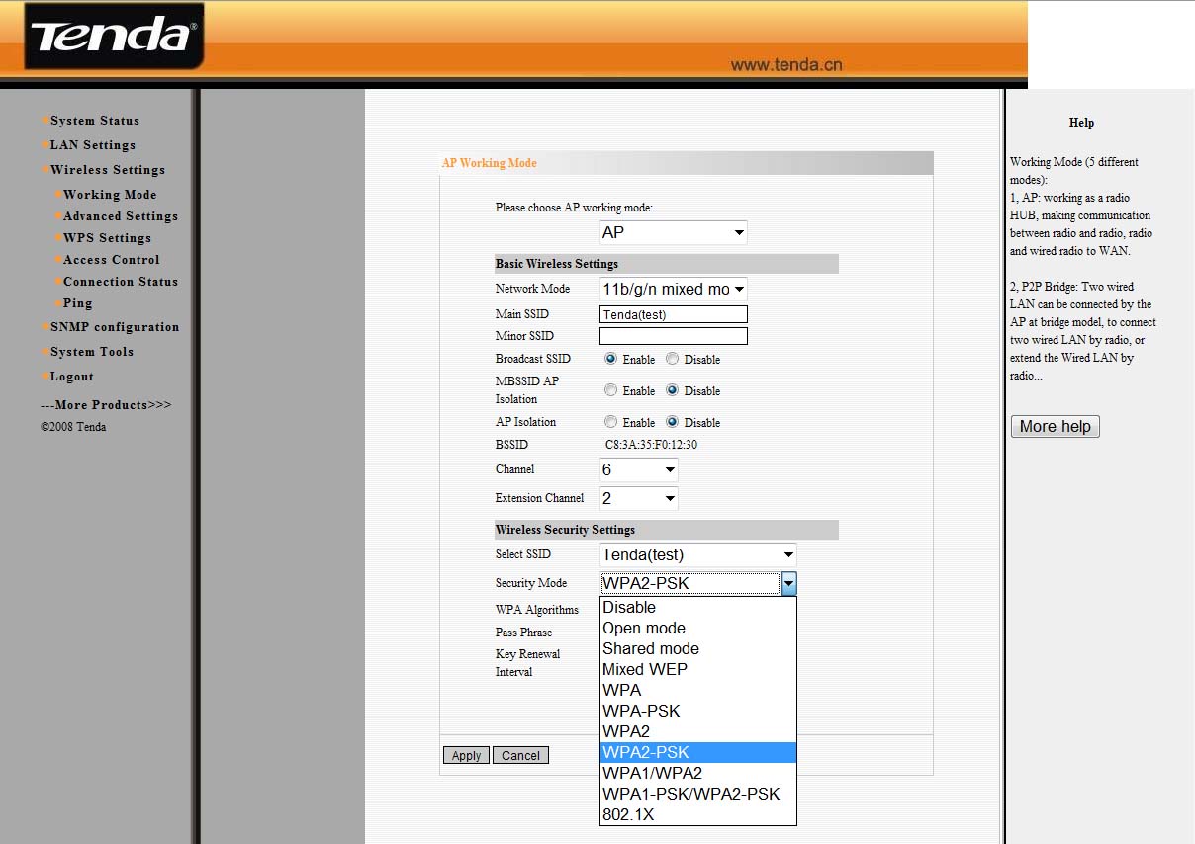Enable the Broadcast SSID radio button
This screenshot has height=844, width=1195.
(611, 360)
